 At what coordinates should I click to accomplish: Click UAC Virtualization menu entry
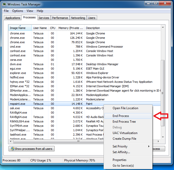pos(128,133)
